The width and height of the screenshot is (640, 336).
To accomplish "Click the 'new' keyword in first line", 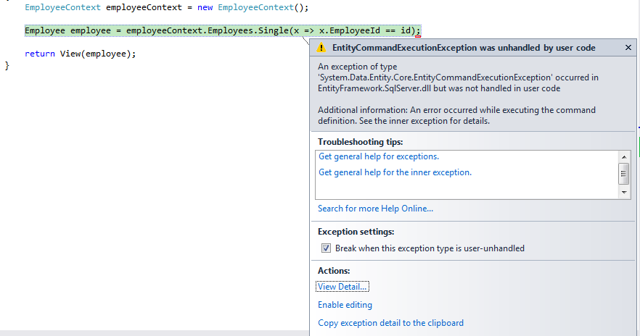I will pyautogui.click(x=205, y=7).
